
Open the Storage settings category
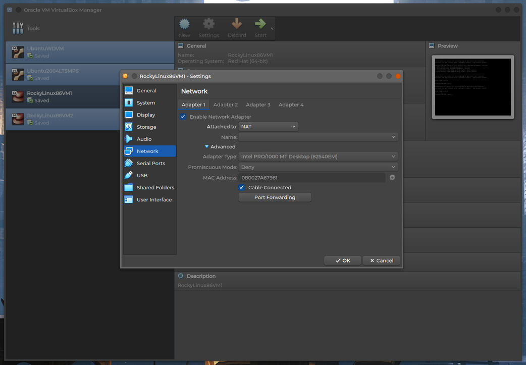149,127
